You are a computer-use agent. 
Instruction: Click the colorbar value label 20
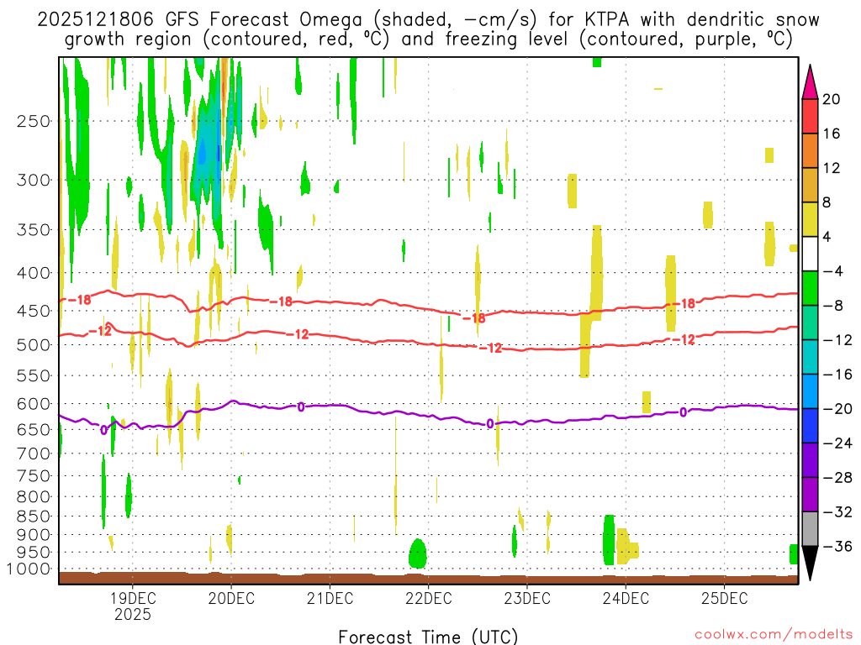point(832,99)
